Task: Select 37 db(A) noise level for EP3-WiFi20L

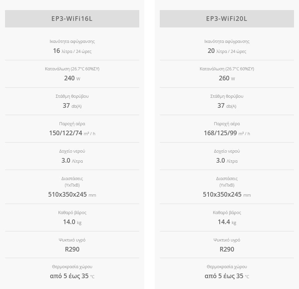Action: (x=227, y=106)
